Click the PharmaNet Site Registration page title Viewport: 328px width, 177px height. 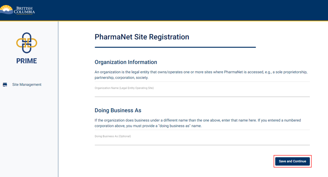tap(142, 37)
